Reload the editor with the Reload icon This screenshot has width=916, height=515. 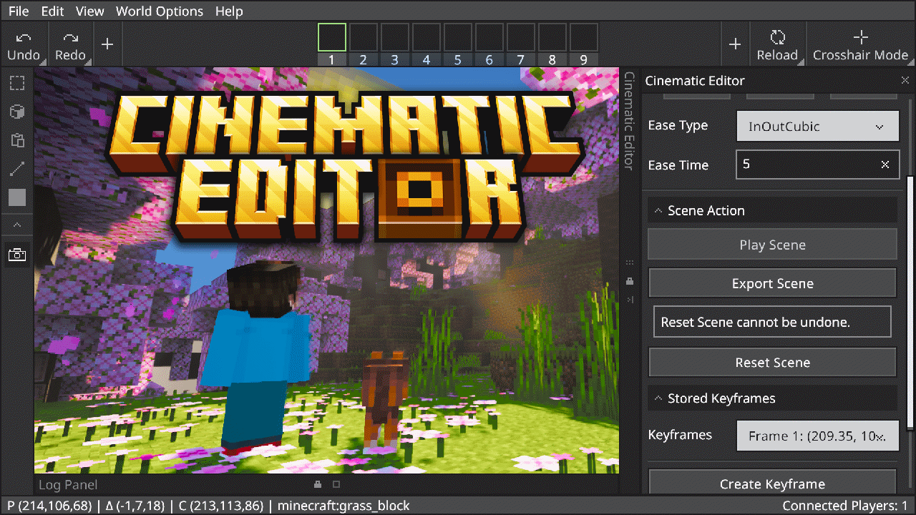coord(777,38)
